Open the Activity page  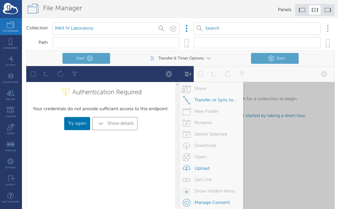(x=11, y=61)
